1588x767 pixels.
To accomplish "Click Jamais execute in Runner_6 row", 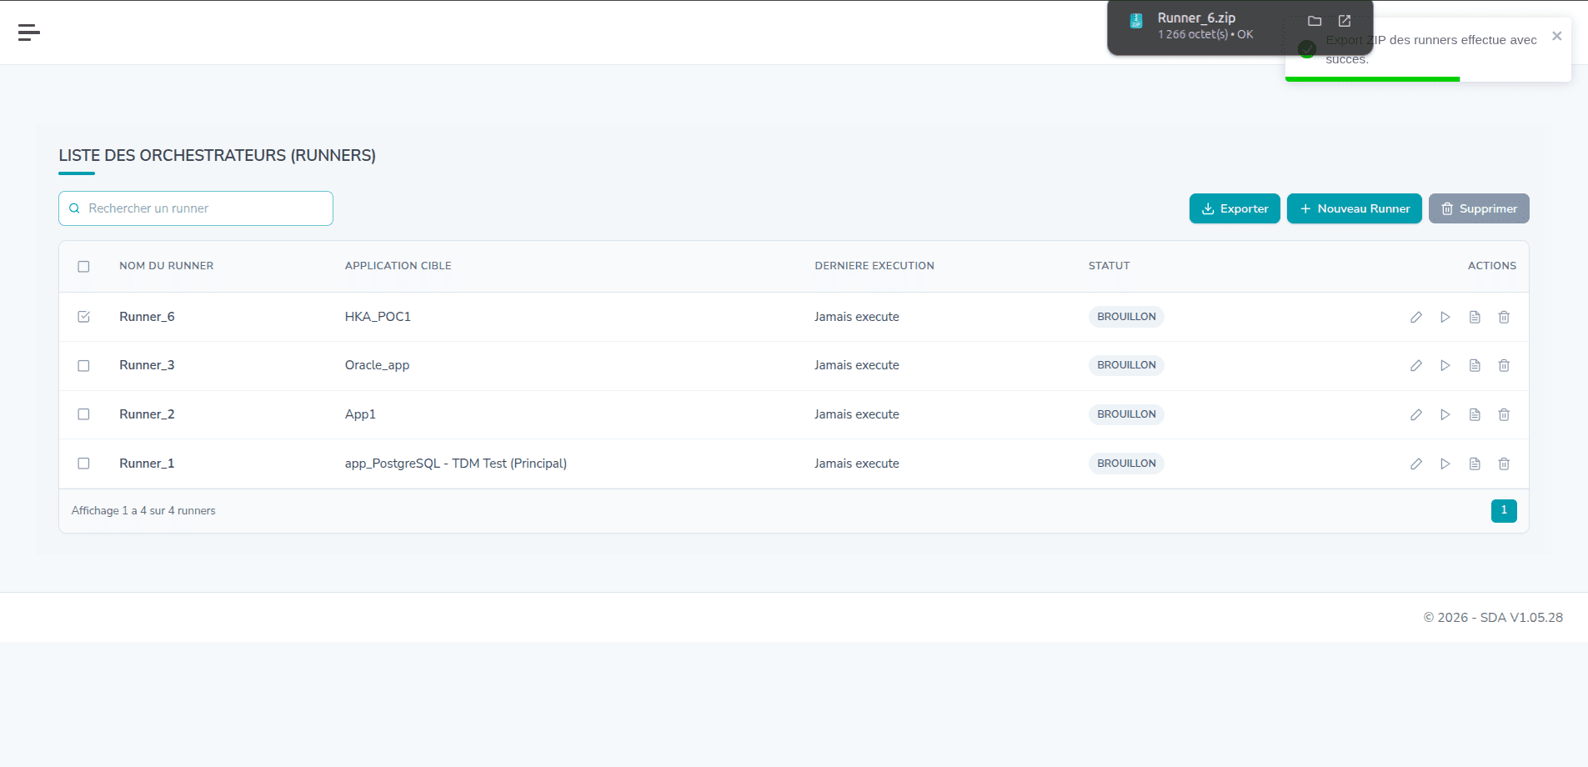I will tap(857, 317).
